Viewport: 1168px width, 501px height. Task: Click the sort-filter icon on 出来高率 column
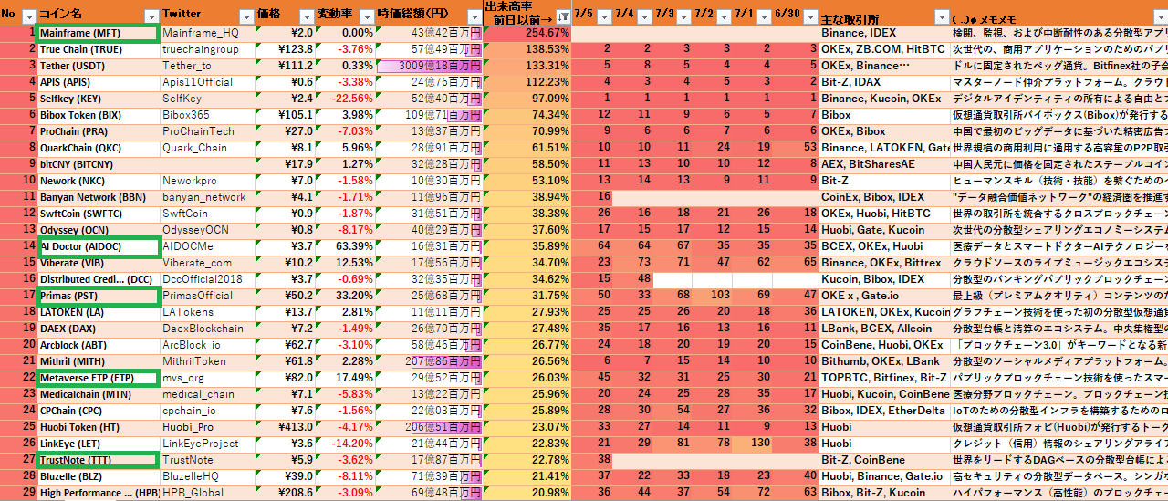(x=564, y=17)
